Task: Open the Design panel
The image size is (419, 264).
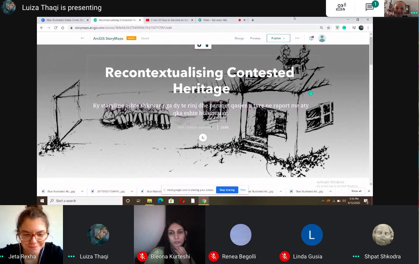Action: pyautogui.click(x=239, y=38)
